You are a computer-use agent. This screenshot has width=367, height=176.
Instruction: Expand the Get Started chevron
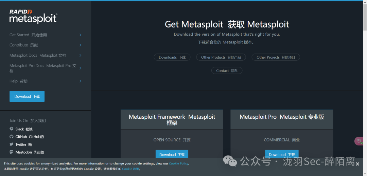pos(80,35)
